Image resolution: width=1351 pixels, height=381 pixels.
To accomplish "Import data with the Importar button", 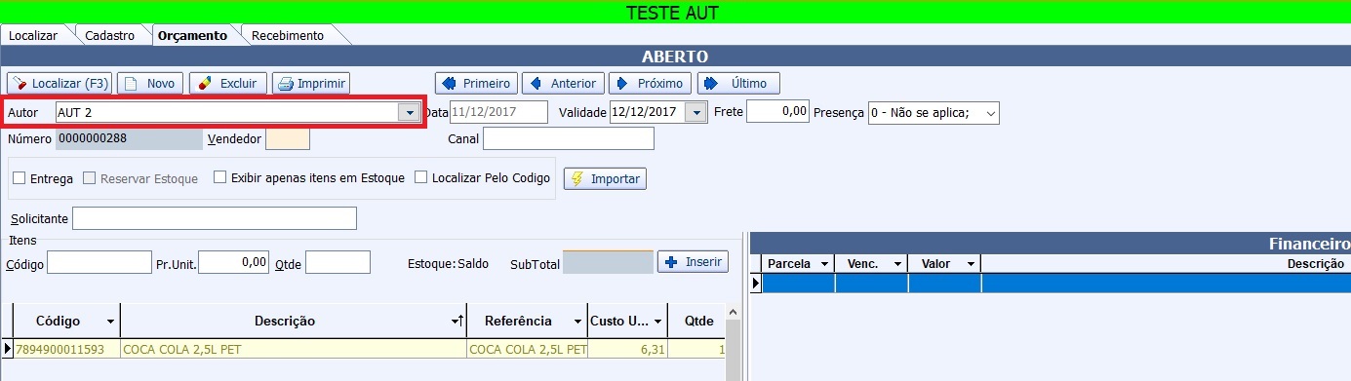I will [x=605, y=179].
